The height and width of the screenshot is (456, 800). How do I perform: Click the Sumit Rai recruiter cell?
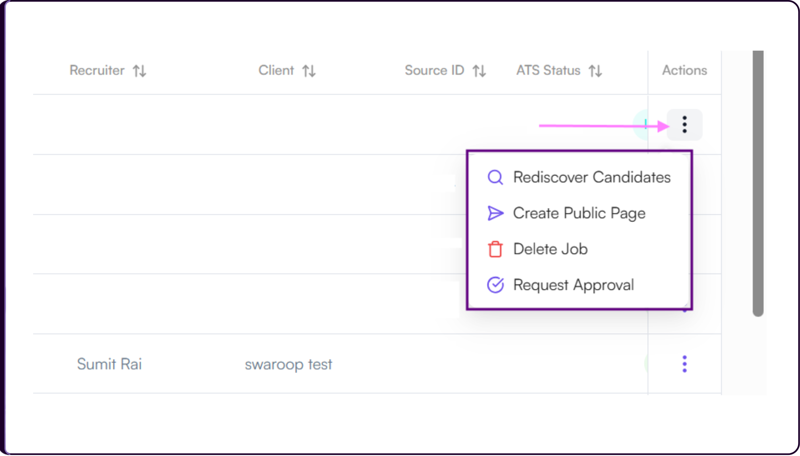coord(109,364)
